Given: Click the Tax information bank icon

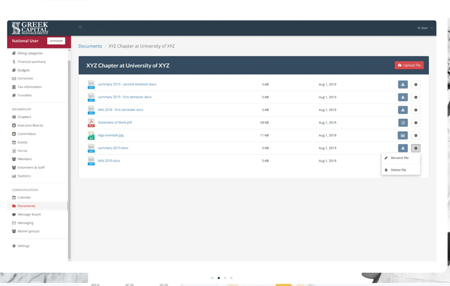Looking at the screenshot, I should [x=14, y=87].
